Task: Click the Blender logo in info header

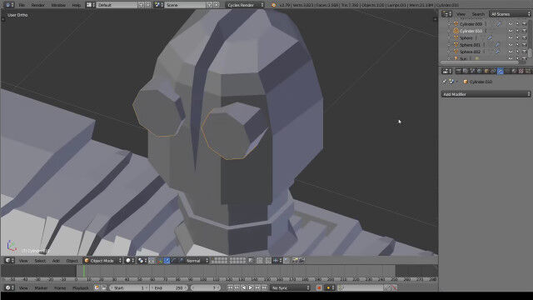Action: pyautogui.click(x=274, y=5)
